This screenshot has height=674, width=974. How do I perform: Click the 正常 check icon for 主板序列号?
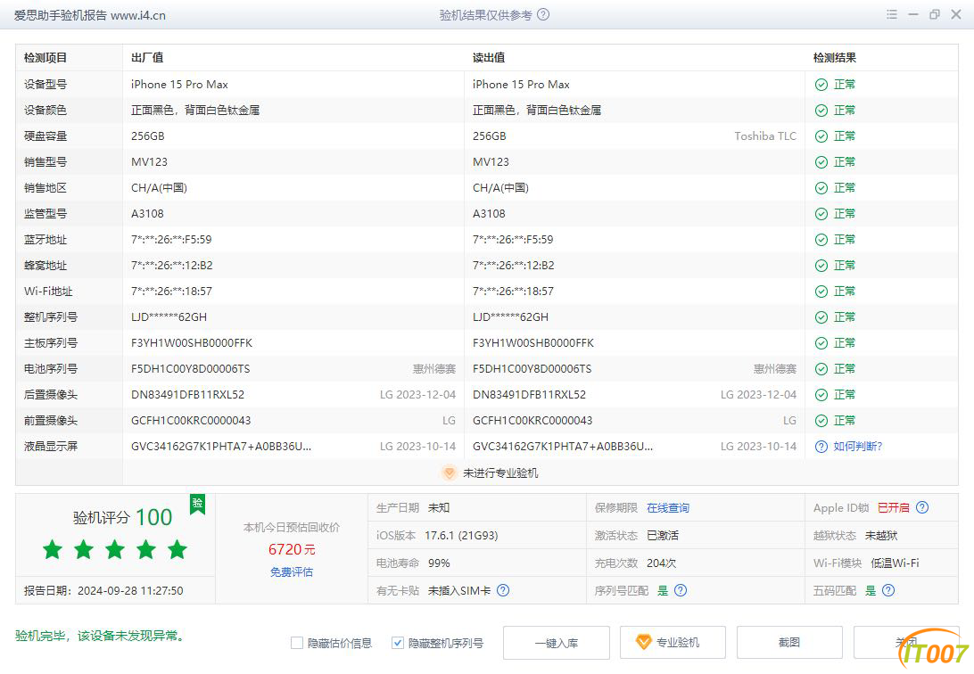tap(821, 343)
